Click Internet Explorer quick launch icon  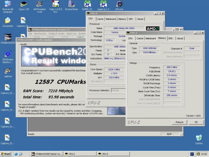(x=16, y=154)
